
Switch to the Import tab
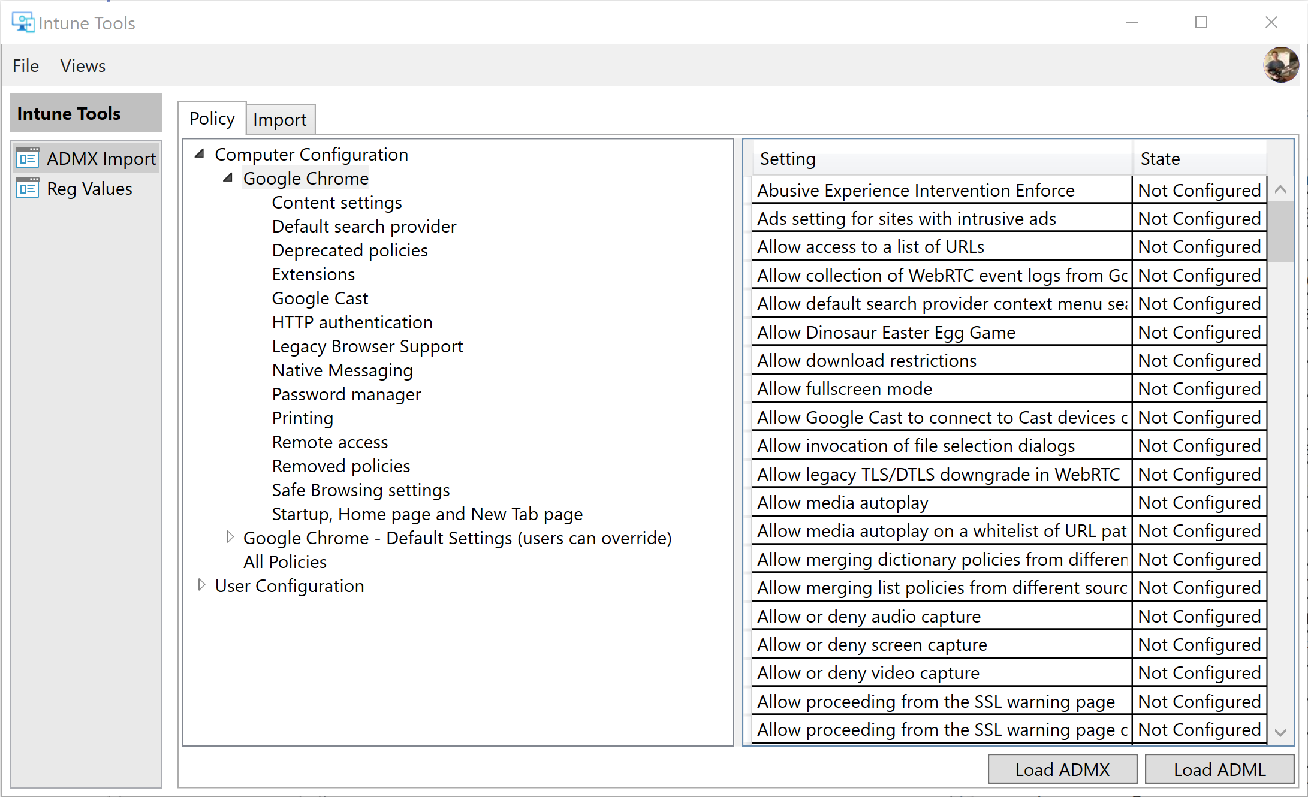point(279,120)
